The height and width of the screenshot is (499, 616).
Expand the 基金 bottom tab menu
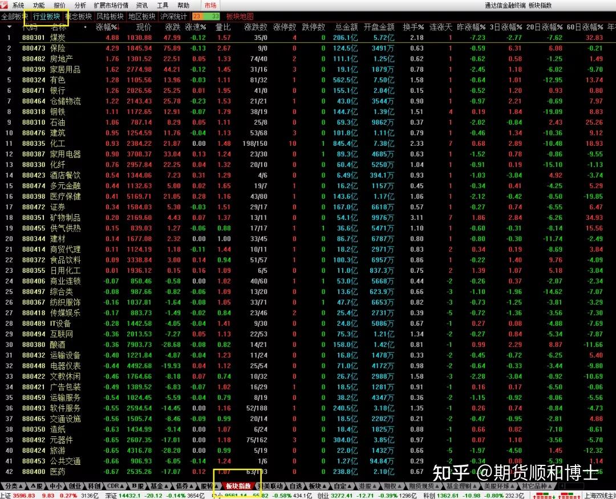coord(159,486)
